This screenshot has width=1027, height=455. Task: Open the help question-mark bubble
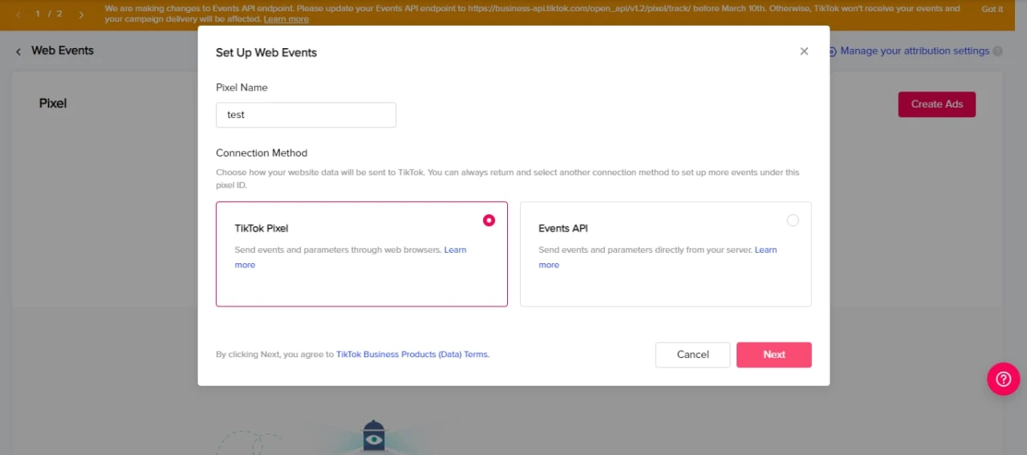click(x=1003, y=379)
